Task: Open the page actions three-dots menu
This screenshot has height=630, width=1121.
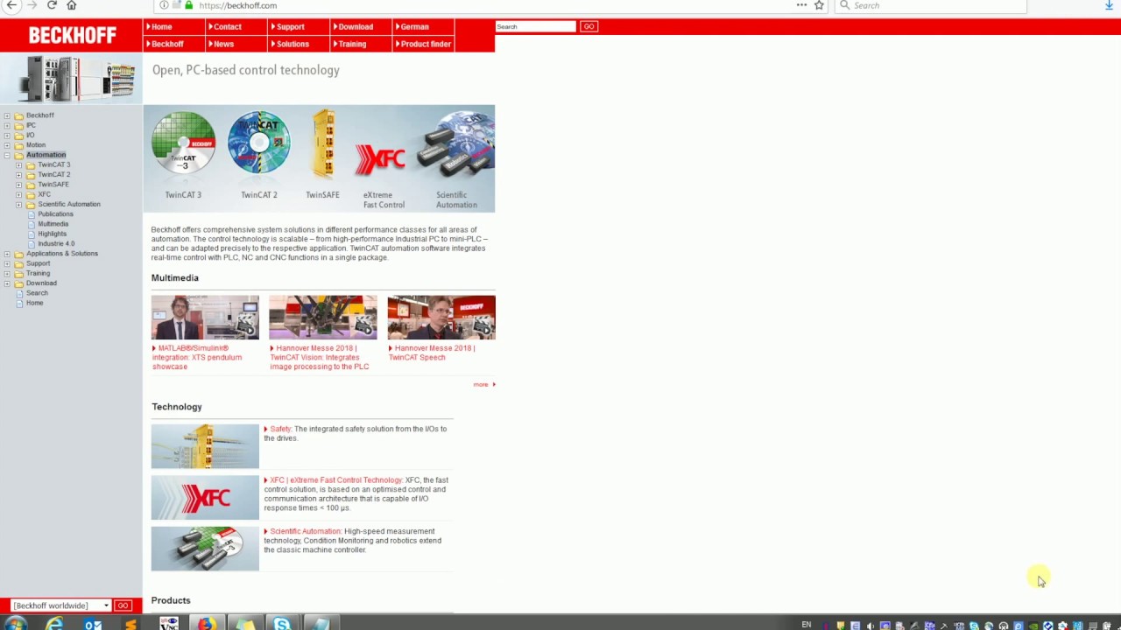Action: click(801, 5)
